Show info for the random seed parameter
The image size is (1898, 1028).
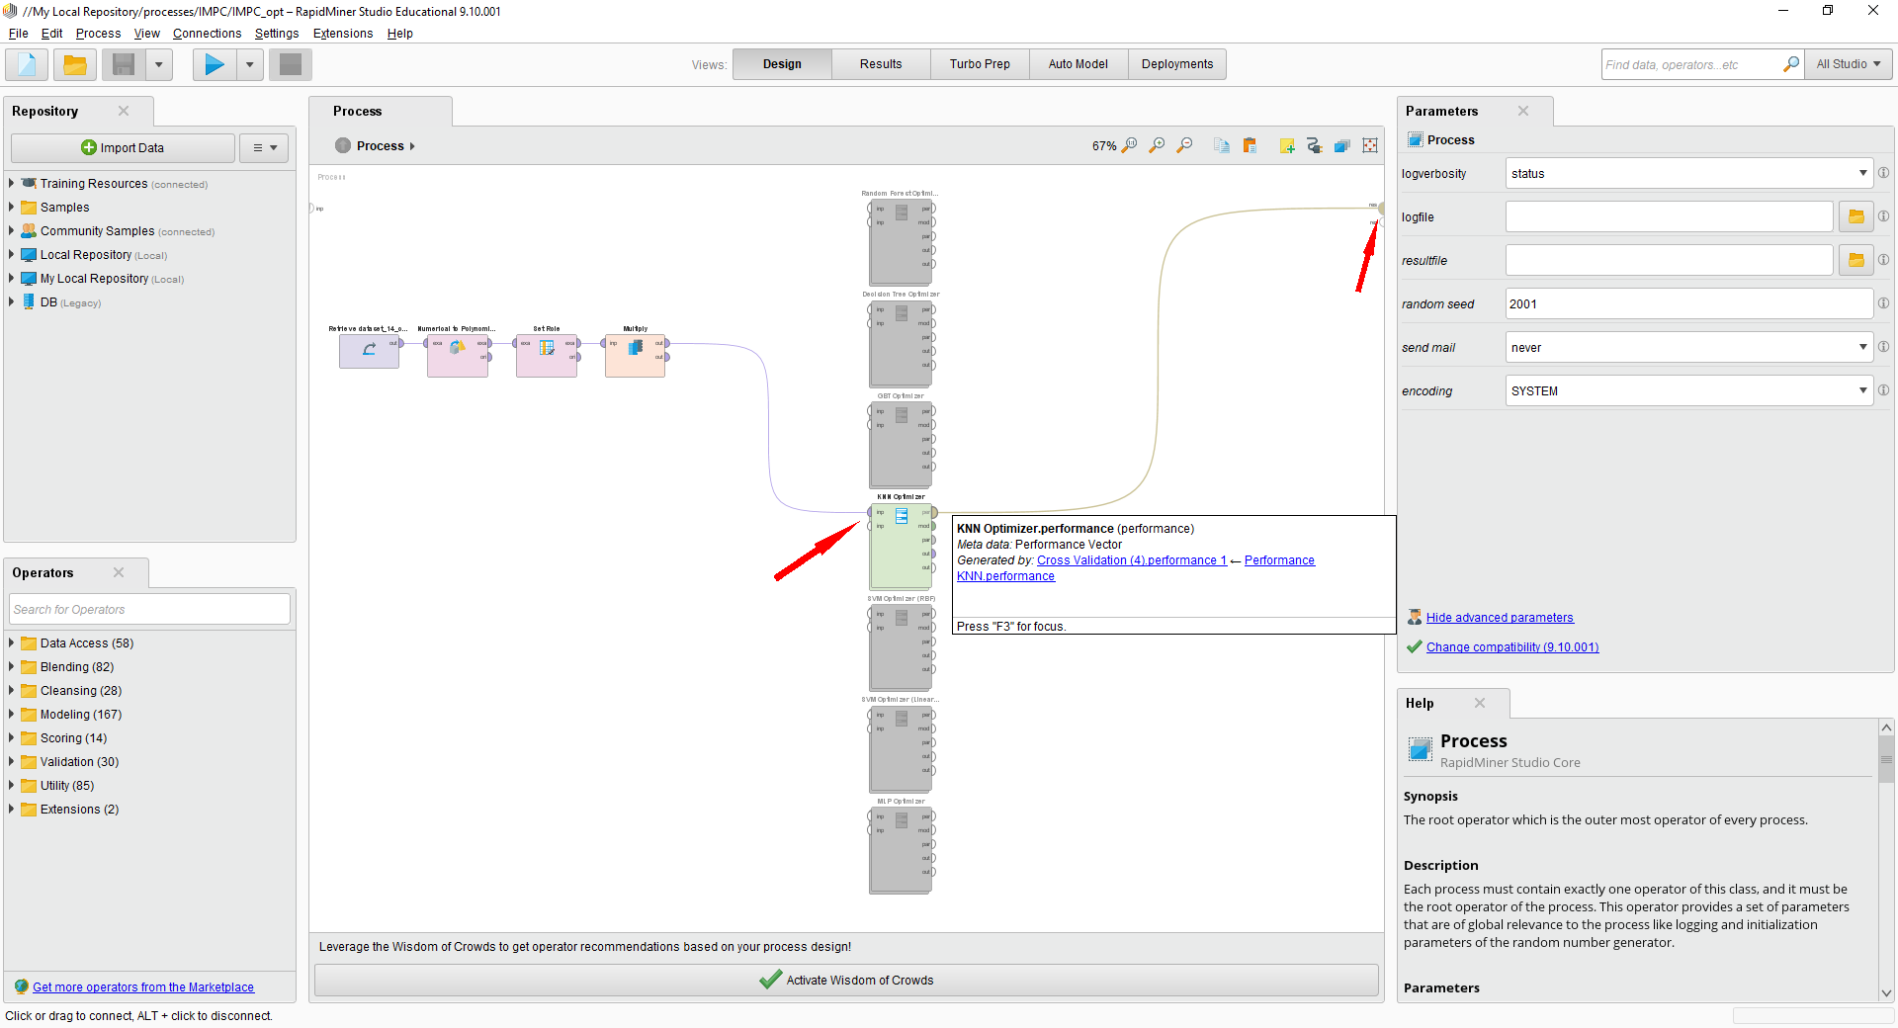[x=1884, y=303]
